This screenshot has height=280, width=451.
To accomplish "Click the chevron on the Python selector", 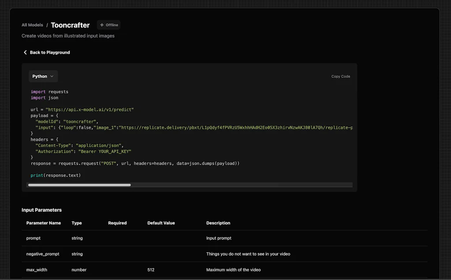I will [52, 76].
